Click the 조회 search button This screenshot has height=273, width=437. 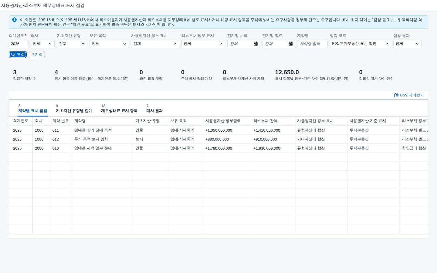coord(18,55)
